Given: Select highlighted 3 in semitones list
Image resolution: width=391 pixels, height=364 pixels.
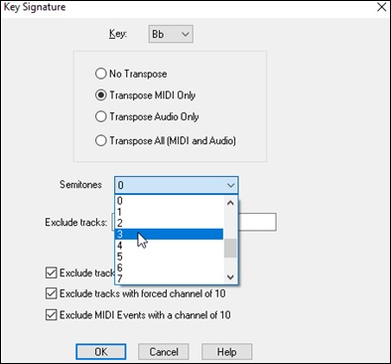Looking at the screenshot, I should pyautogui.click(x=169, y=234).
